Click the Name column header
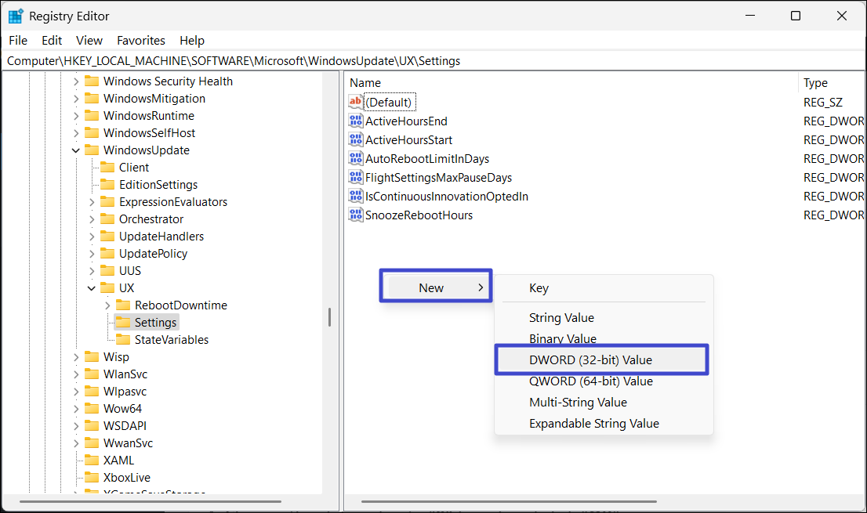The width and height of the screenshot is (867, 513). (x=365, y=83)
